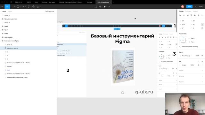Edit the Image fill opacity 100% field

(192, 65)
